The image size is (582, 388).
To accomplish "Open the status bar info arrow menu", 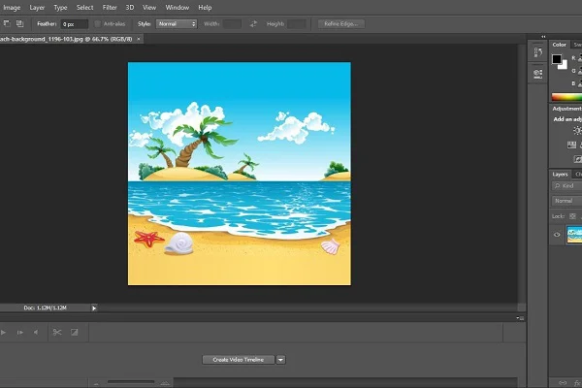I will [94, 307].
